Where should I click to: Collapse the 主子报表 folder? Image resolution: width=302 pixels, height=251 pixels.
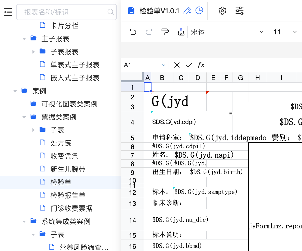24,39
